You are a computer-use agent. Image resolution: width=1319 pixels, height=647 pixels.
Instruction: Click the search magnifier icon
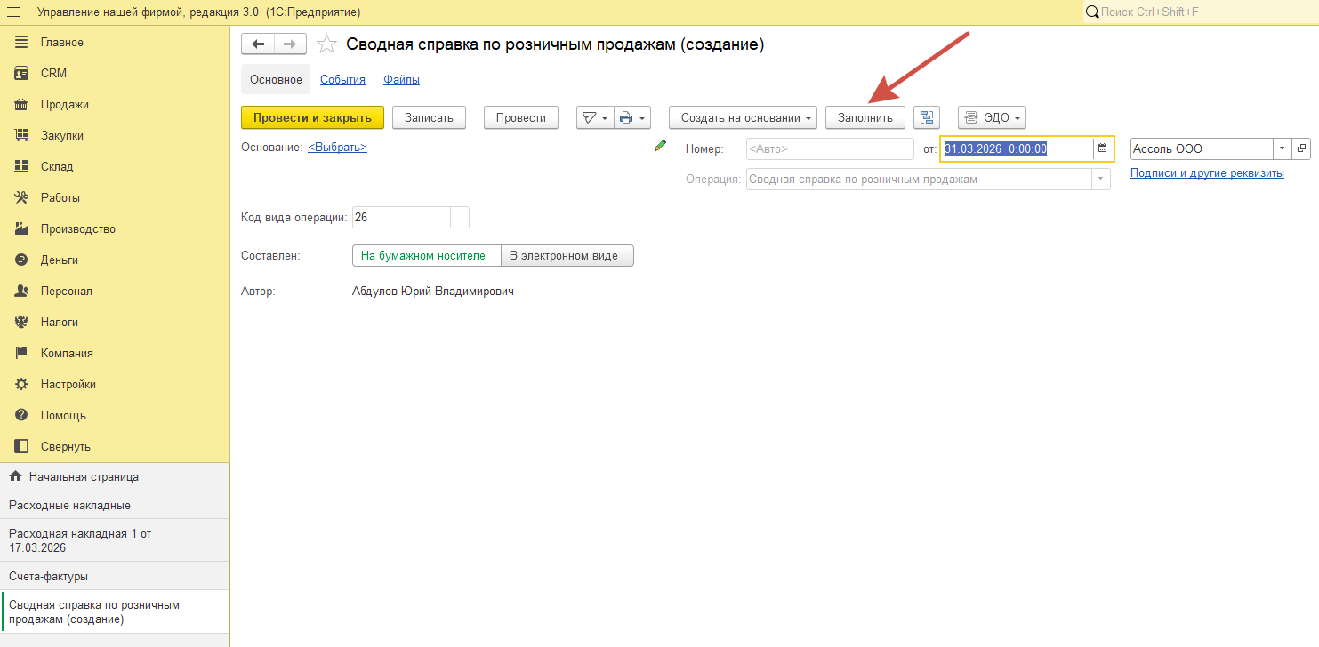(x=1091, y=12)
